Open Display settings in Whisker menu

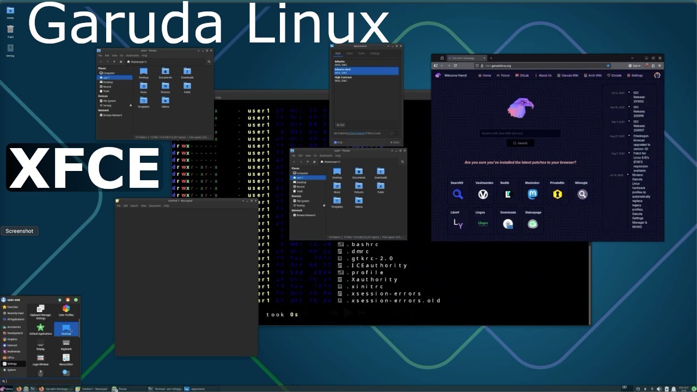point(40,344)
